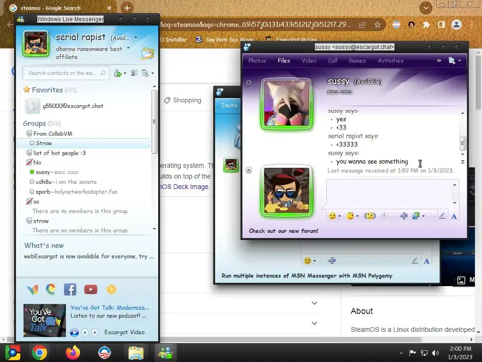Select the sussy - succ cocc contact
This screenshot has width=482, height=362.
tap(57, 172)
